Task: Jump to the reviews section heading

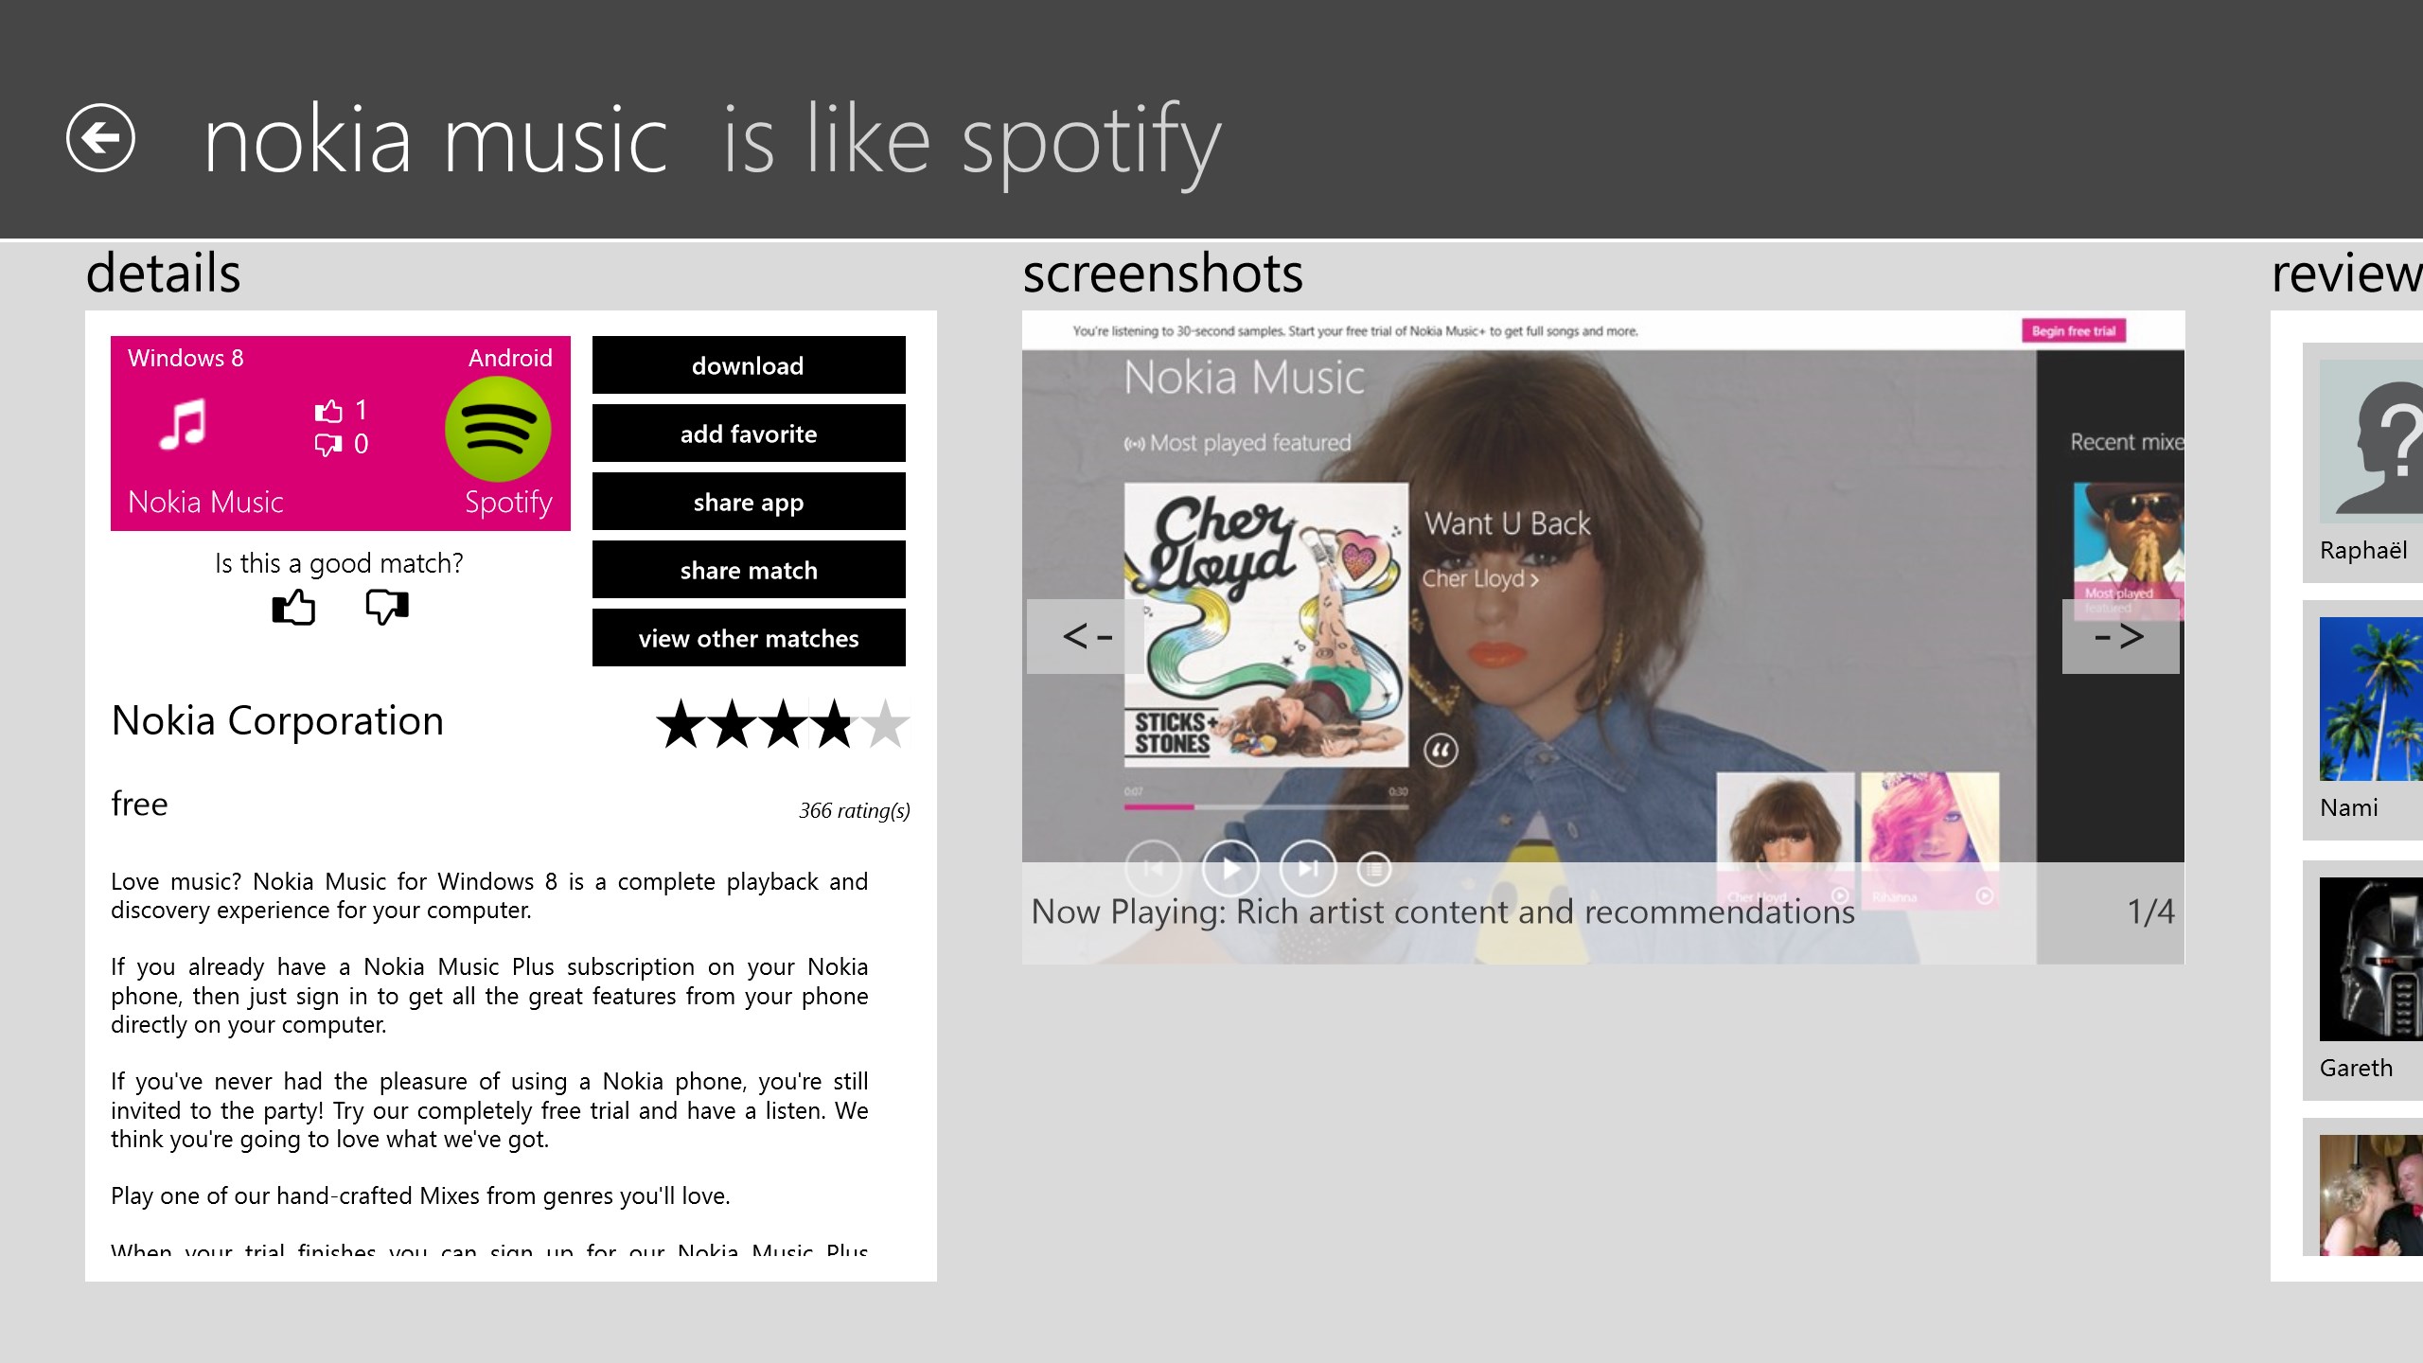Action: coord(2345,273)
